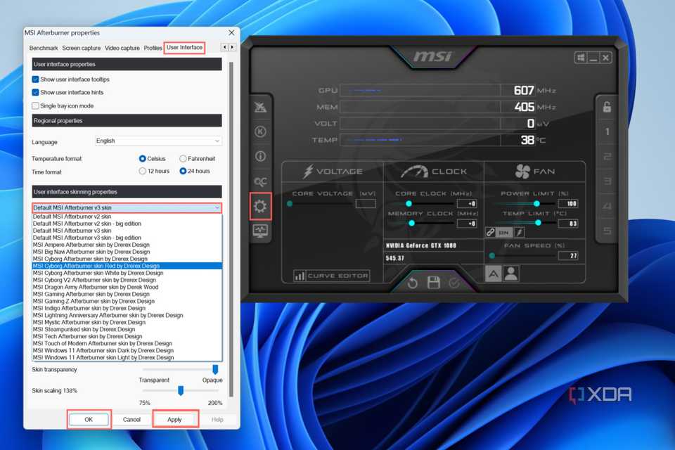Launch the OC Scanner icon
The height and width of the screenshot is (450, 675).
pos(260,181)
